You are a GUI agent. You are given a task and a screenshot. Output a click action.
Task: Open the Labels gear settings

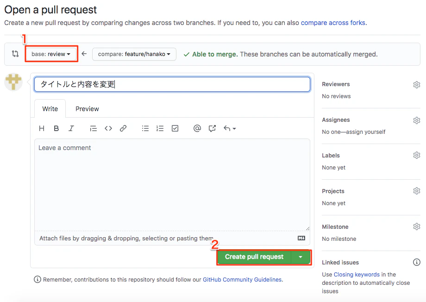pos(416,155)
